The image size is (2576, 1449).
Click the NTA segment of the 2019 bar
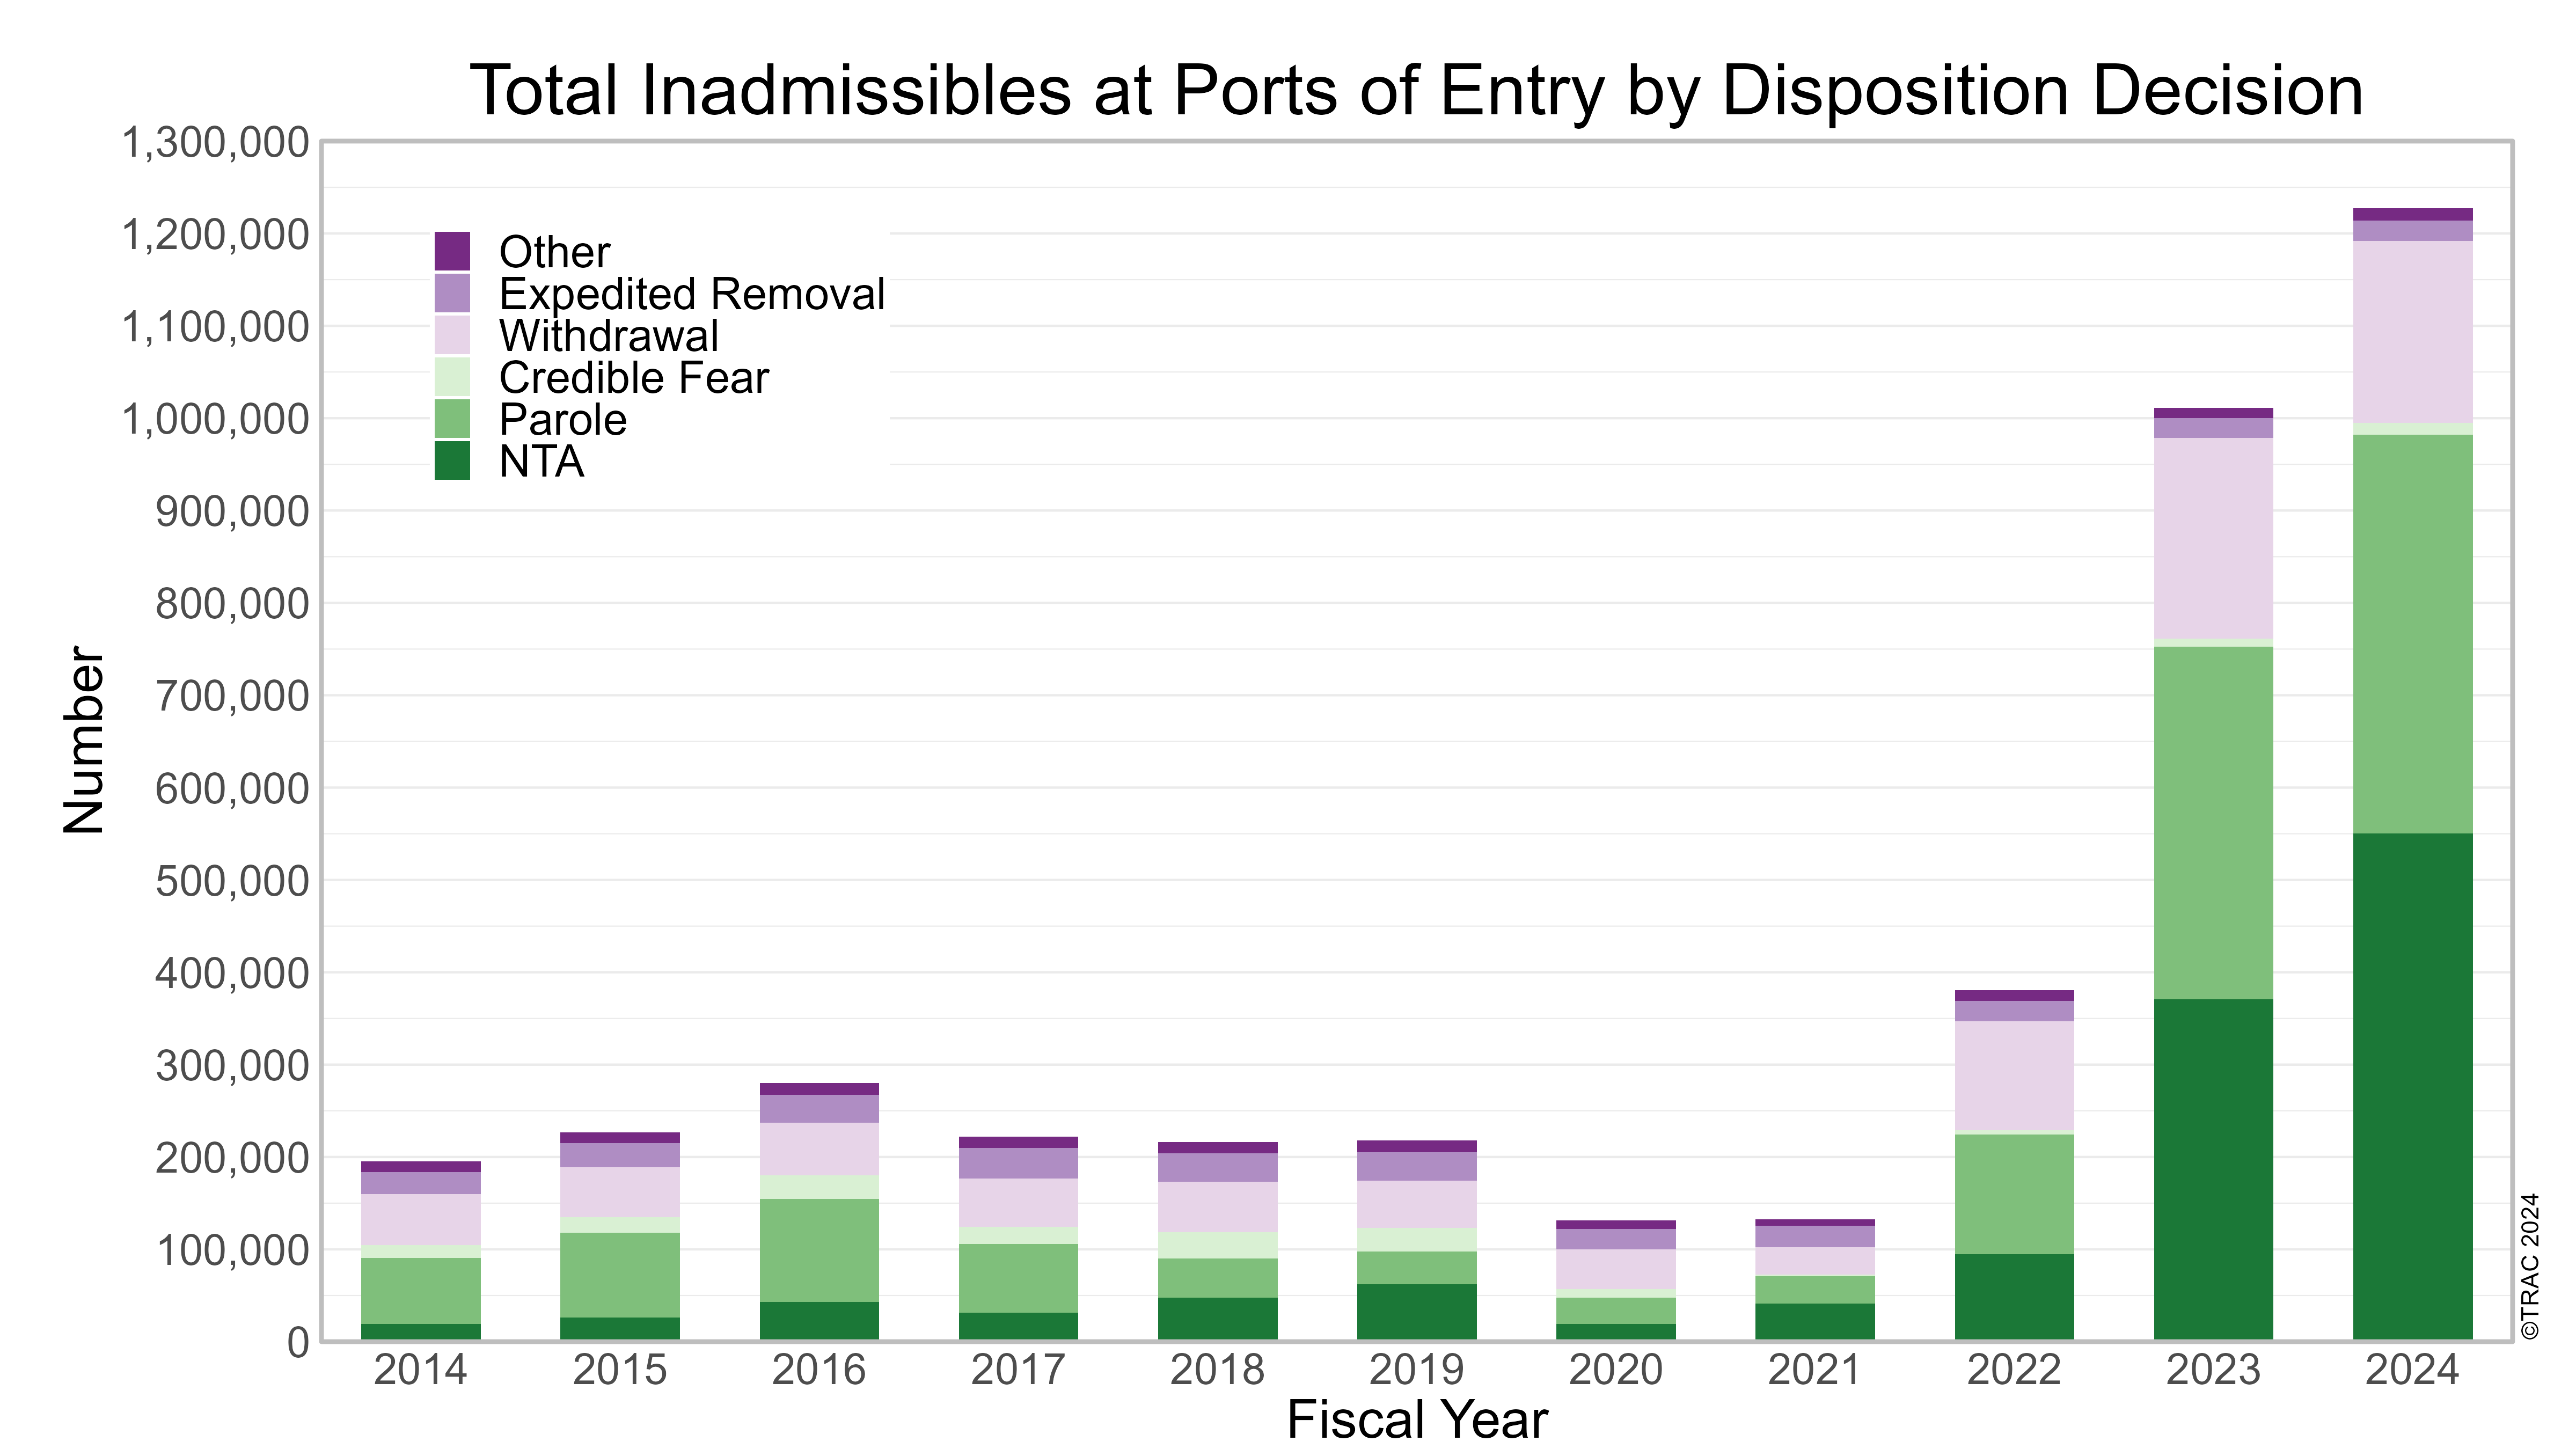tap(1416, 1312)
